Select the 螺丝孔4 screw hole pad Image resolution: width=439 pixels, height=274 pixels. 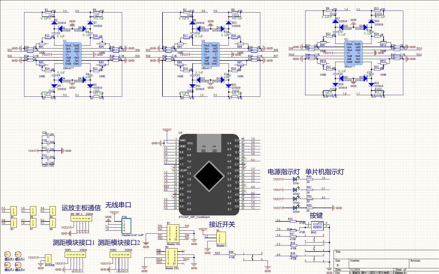coord(18,265)
